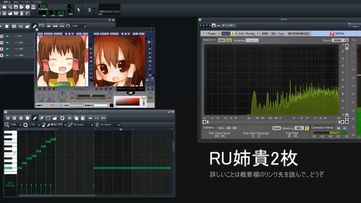Stop playback in the Piano Roll
This screenshot has width=361, height=203.
(x=27, y=118)
